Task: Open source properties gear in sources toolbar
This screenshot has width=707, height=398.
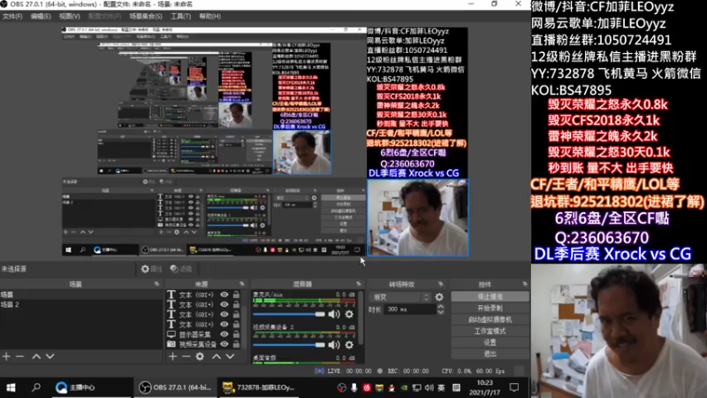Action: click(200, 356)
